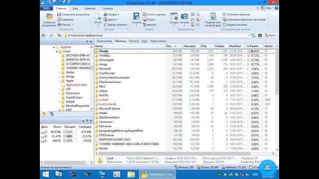Click the drive panel menu arrow
Image resolution: width=319 pixels, height=179 pixels.
point(83,121)
